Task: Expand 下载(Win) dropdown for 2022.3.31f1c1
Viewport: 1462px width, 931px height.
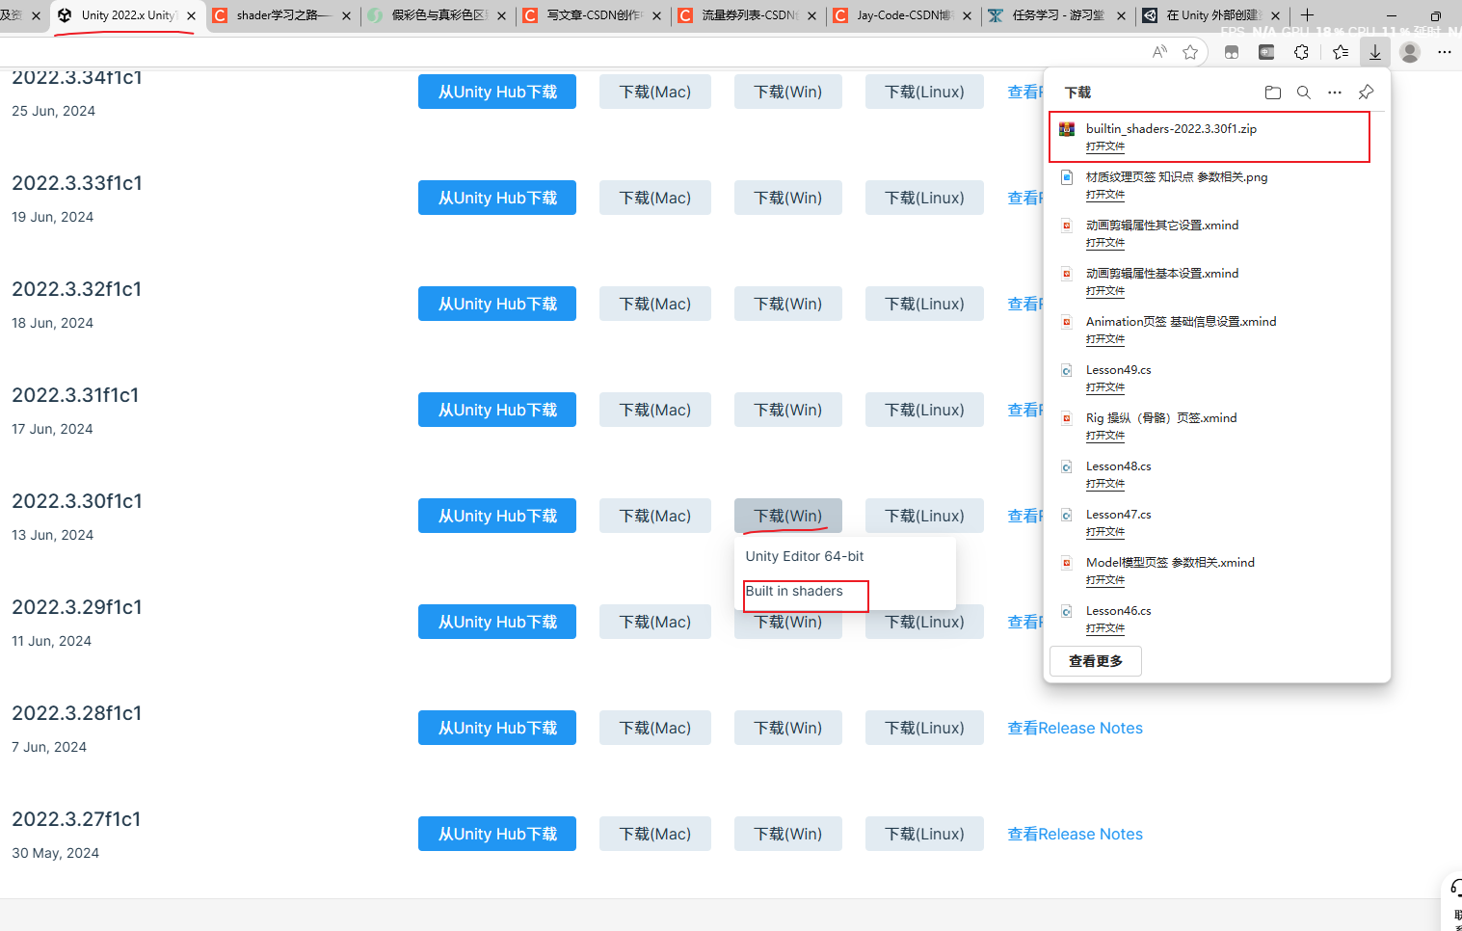Action: (x=788, y=410)
